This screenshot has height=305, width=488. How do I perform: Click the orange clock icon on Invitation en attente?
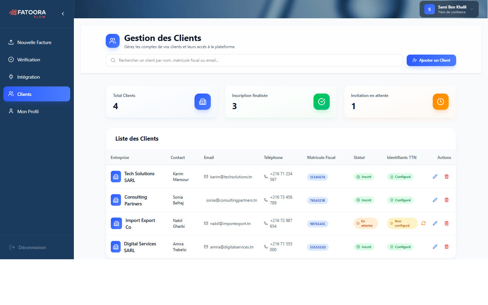click(x=441, y=102)
